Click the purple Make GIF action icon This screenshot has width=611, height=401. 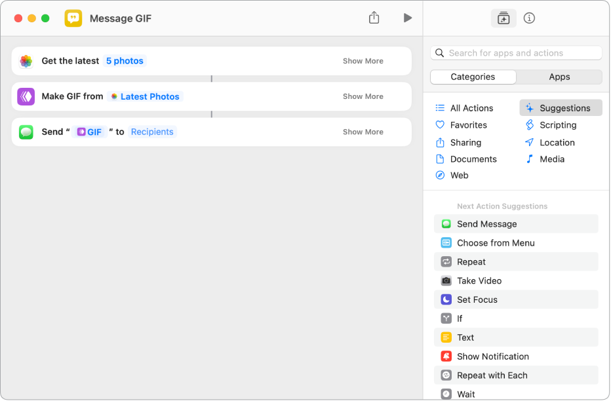(x=26, y=96)
